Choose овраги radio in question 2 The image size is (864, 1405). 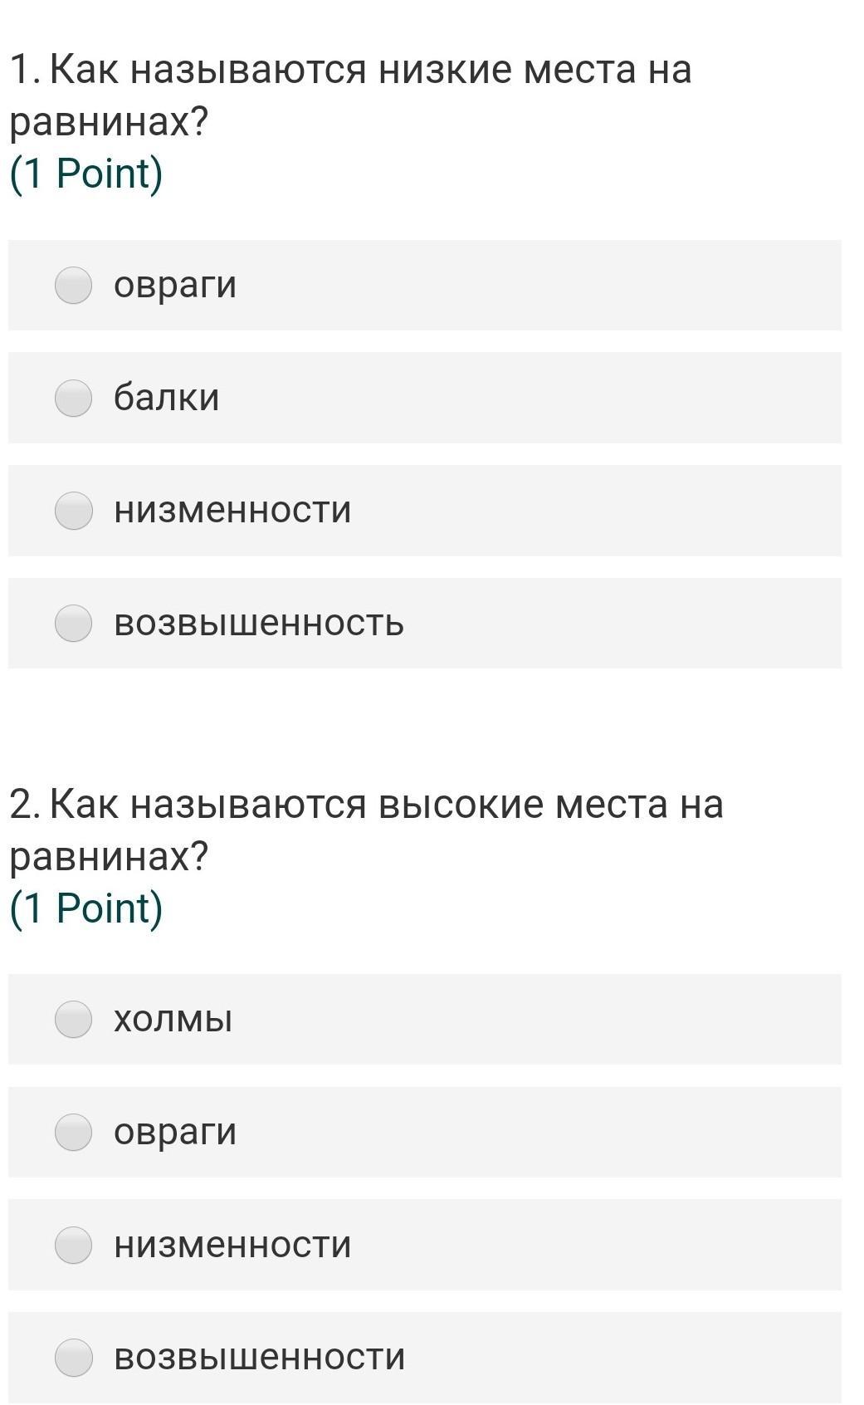pyautogui.click(x=73, y=1132)
